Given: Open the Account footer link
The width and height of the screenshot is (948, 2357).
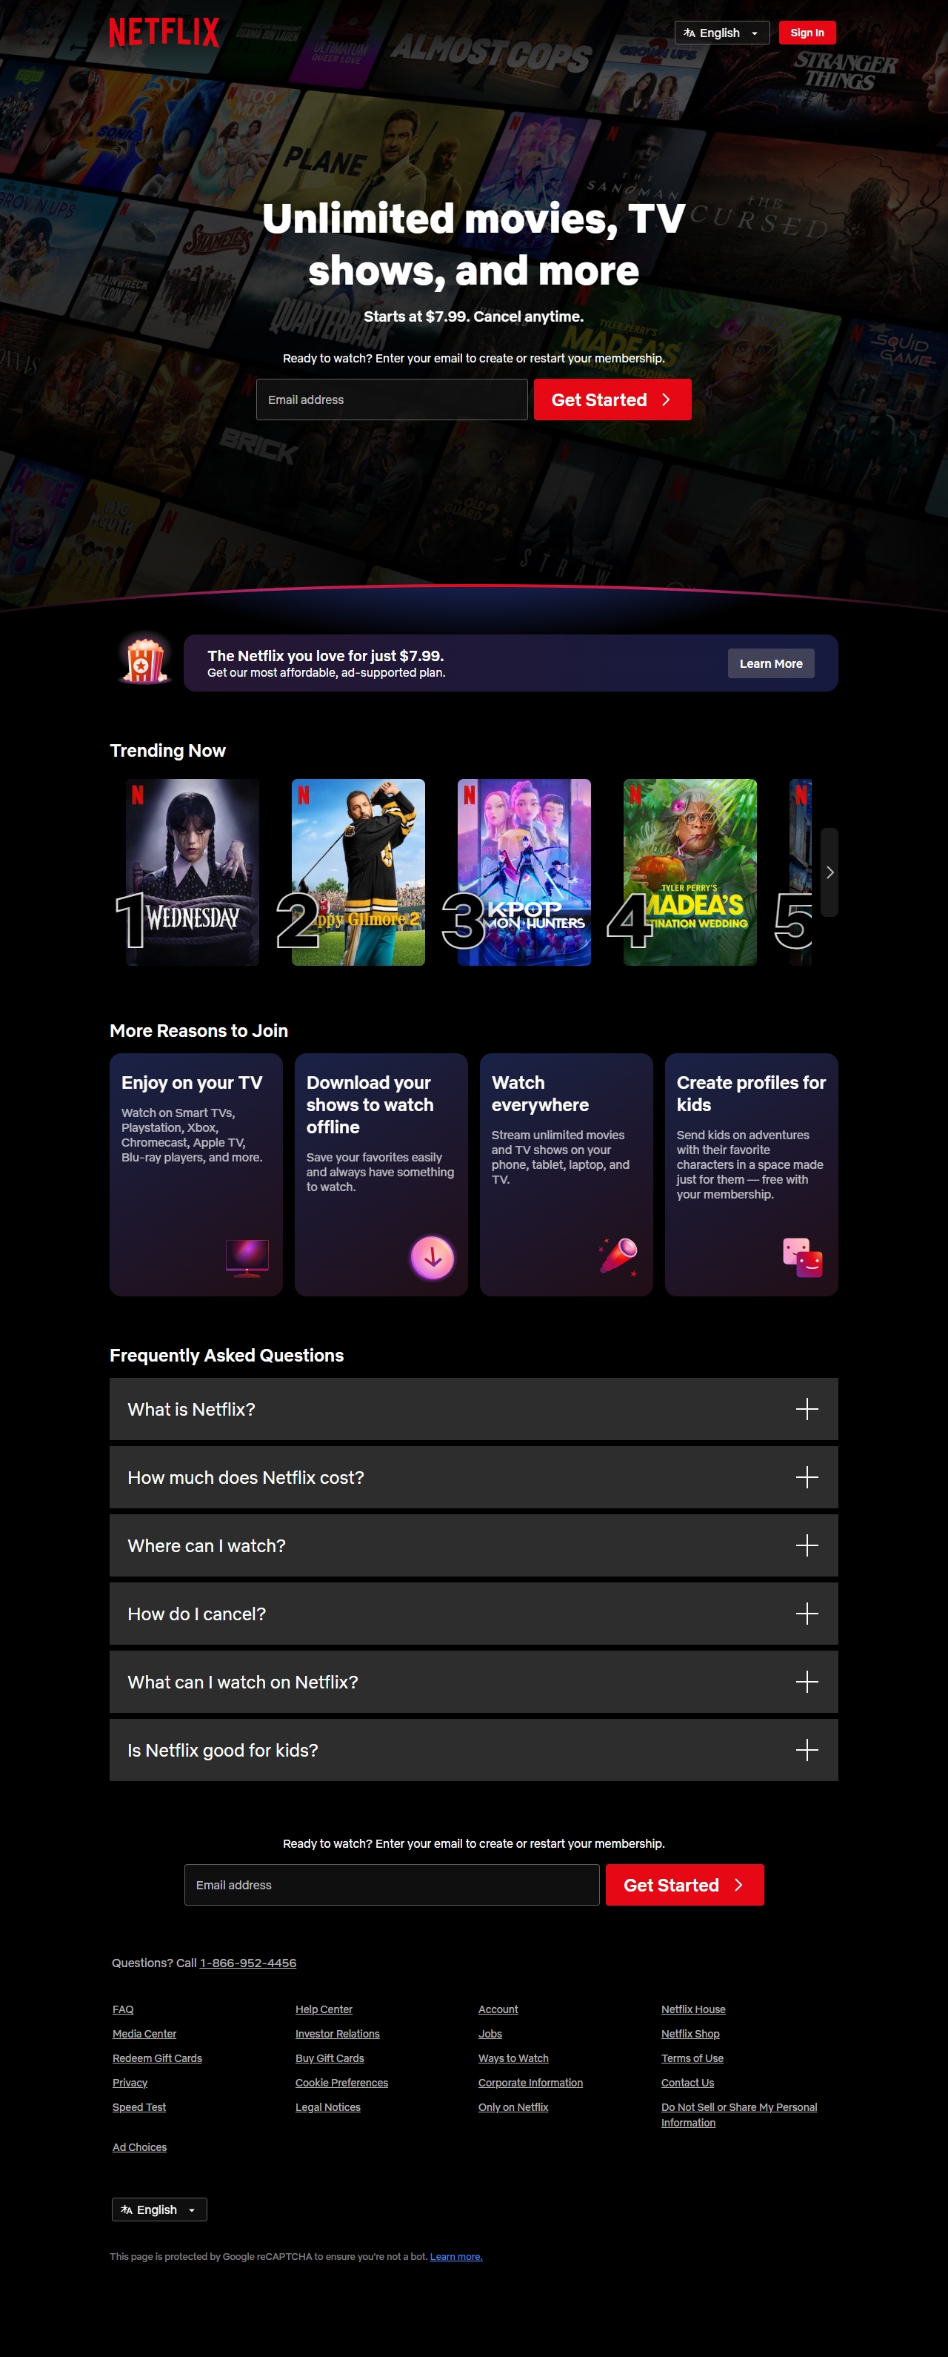Looking at the screenshot, I should pos(498,2009).
